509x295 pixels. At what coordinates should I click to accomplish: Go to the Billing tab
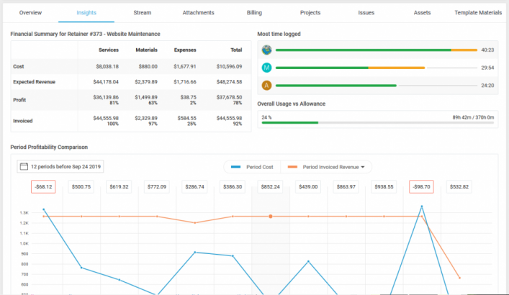[x=254, y=13]
